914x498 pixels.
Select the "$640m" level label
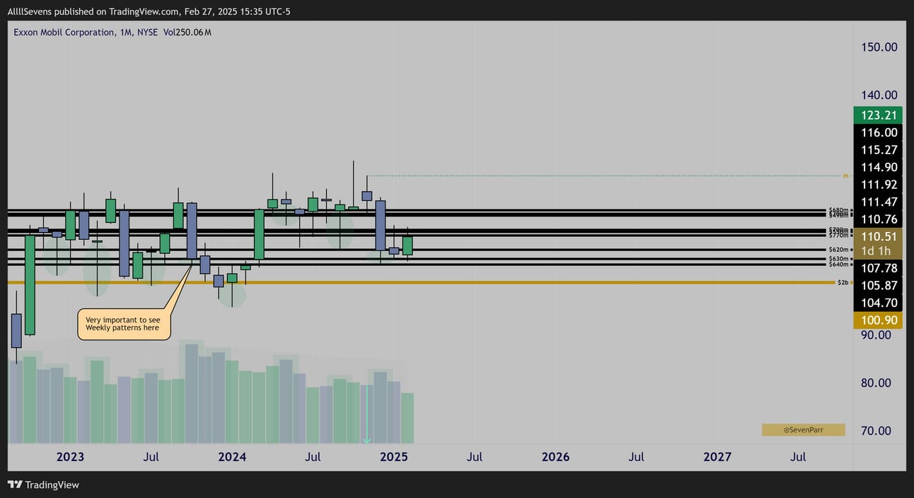click(x=838, y=265)
